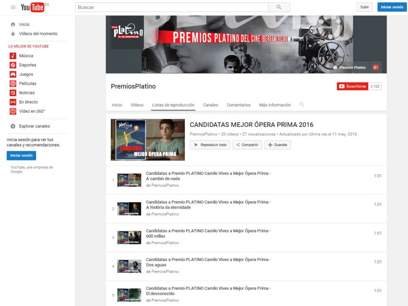
Task: Click the plus icon beside Explorar canales
Action: click(x=13, y=126)
